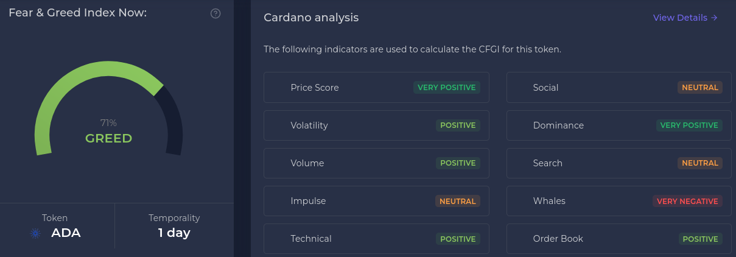Image resolution: width=736 pixels, height=257 pixels.
Task: Open the help question mark icon
Action: [216, 13]
